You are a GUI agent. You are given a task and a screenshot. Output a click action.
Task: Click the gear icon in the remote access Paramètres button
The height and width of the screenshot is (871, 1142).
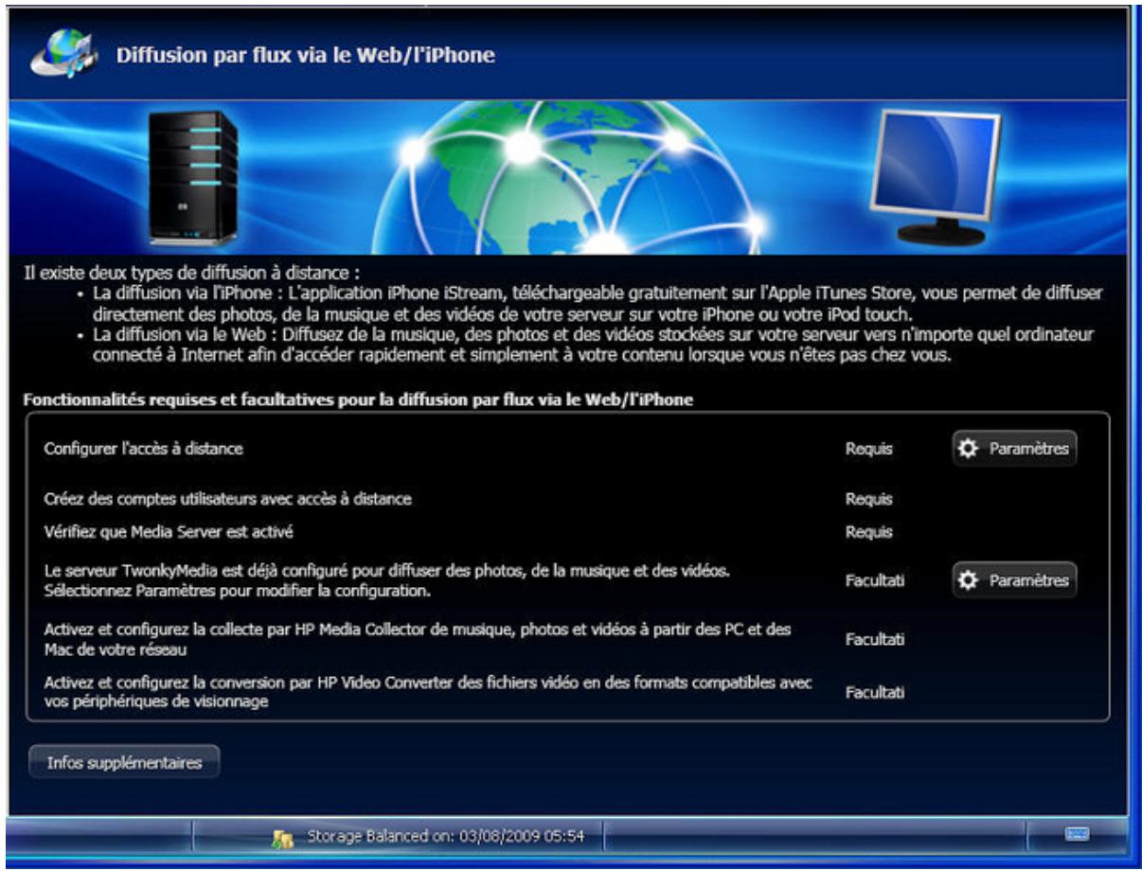coord(970,449)
